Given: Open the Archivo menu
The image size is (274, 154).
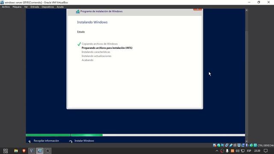Looking at the screenshot, I should (x=6, y=7).
